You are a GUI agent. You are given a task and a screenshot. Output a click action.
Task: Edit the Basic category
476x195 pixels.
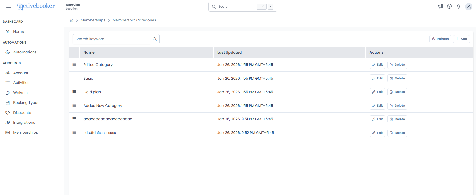(x=377, y=78)
